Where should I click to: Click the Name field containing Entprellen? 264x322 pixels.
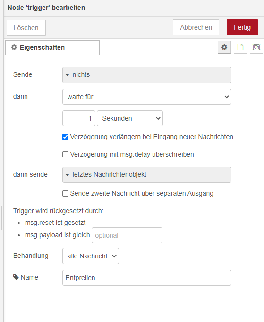pyautogui.click(x=147, y=278)
